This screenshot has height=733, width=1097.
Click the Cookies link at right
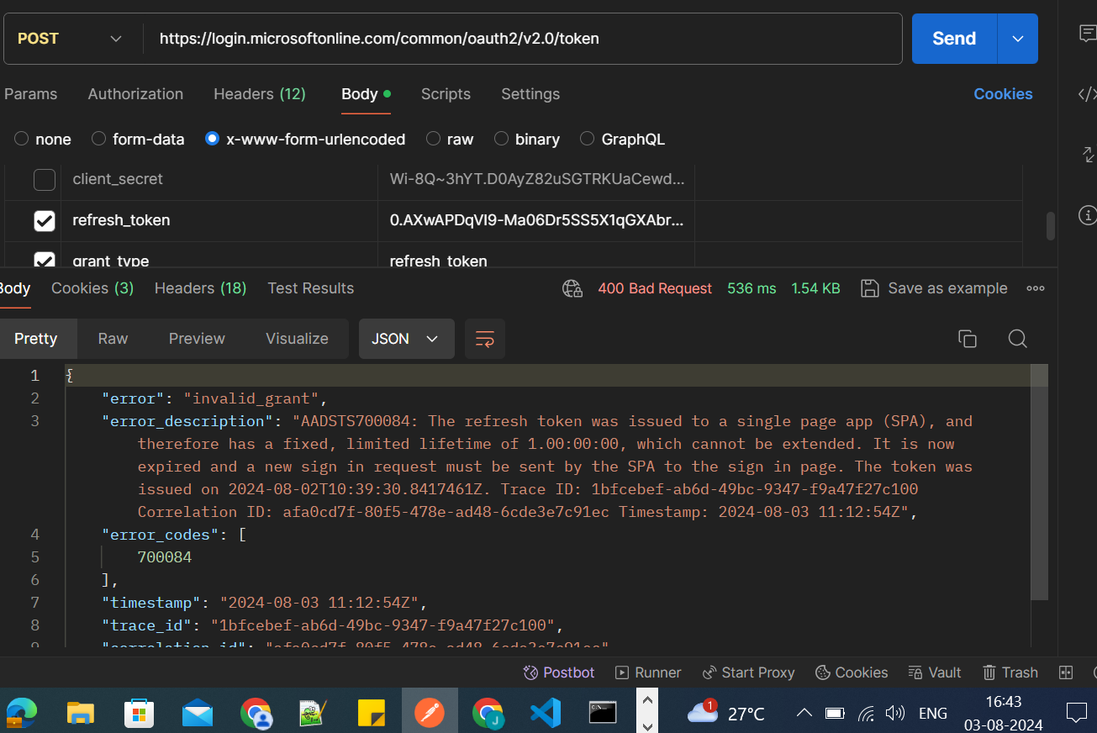(x=1003, y=94)
